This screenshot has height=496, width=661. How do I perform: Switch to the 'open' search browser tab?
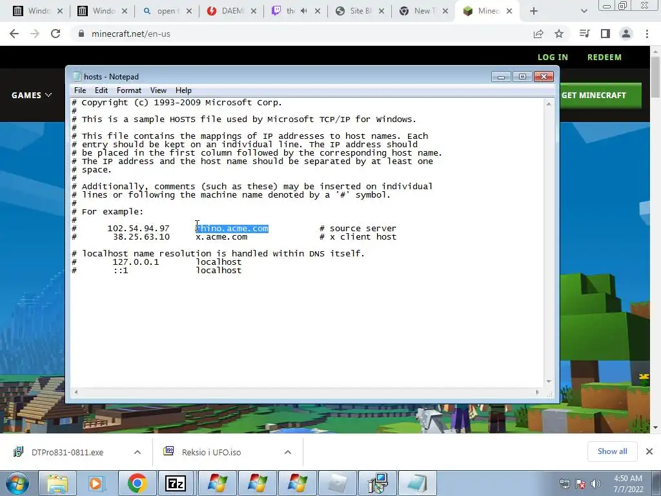[166, 11]
